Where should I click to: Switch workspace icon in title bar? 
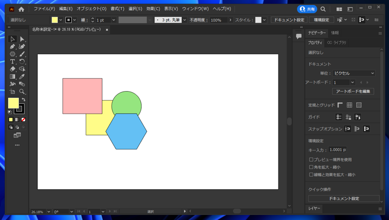pyautogui.click(x=350, y=9)
